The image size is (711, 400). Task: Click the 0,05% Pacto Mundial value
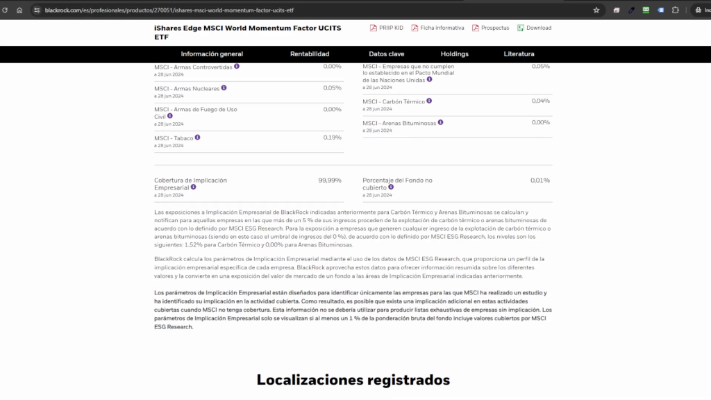click(x=540, y=66)
